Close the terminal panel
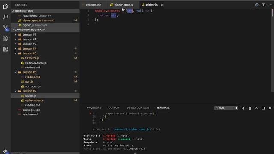The height and width of the screenshot is (154, 274). pos(270,108)
